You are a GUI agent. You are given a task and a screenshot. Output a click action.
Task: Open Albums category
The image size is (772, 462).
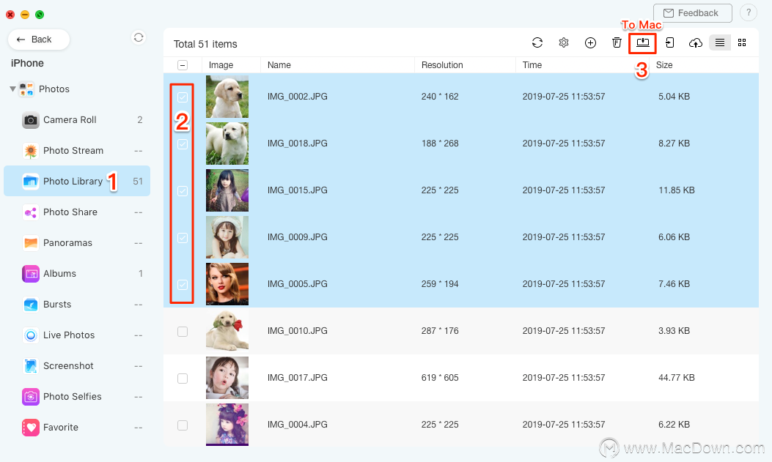click(77, 273)
